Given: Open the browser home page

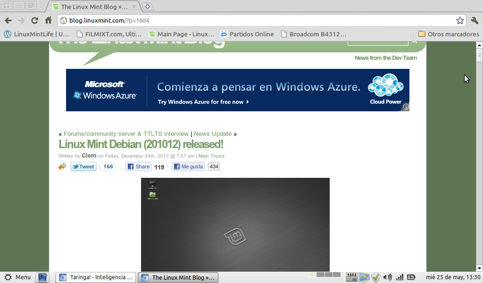Looking at the screenshot, I should 49,21.
